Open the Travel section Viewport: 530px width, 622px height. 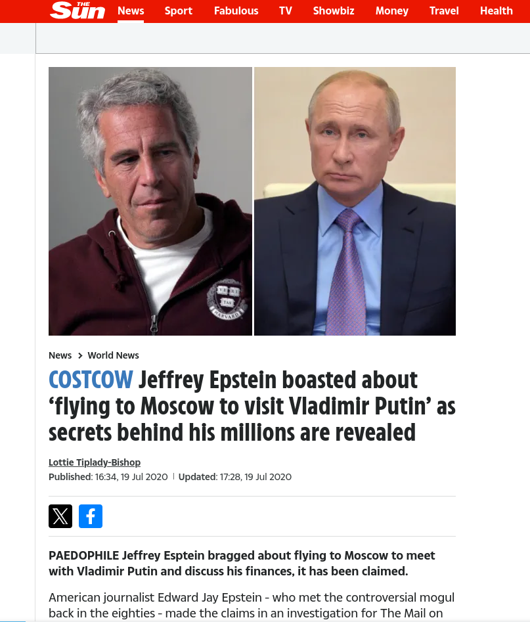(444, 11)
